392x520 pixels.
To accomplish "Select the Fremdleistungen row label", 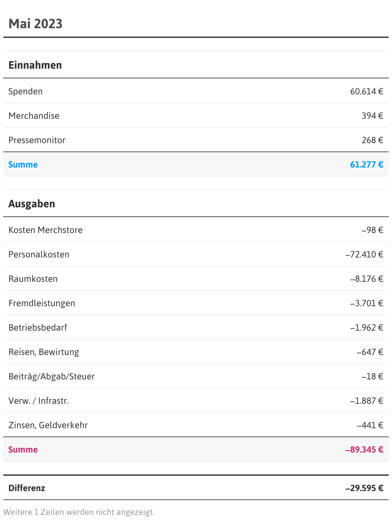I will pyautogui.click(x=42, y=303).
